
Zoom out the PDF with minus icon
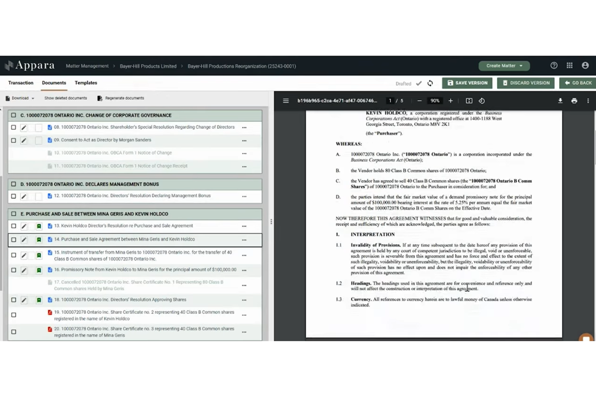pyautogui.click(x=419, y=101)
